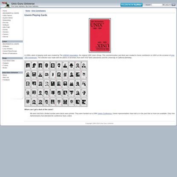
Task: Go to System Admin section
Action: [x=8, y=18]
